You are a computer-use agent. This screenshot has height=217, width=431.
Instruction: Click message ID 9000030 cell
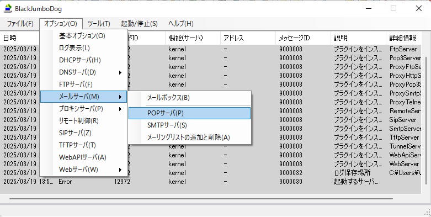(291, 182)
